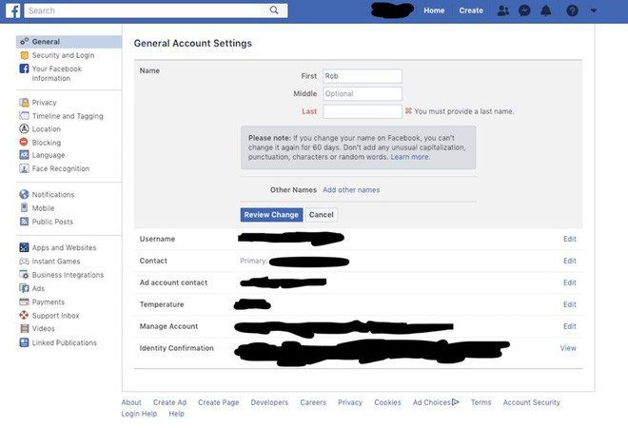Click the search magnifier icon
Image resolution: width=628 pixels, height=428 pixels.
(x=274, y=10)
